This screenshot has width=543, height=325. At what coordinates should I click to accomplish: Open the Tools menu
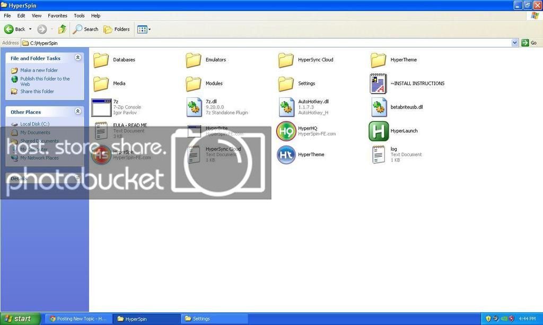[x=79, y=16]
